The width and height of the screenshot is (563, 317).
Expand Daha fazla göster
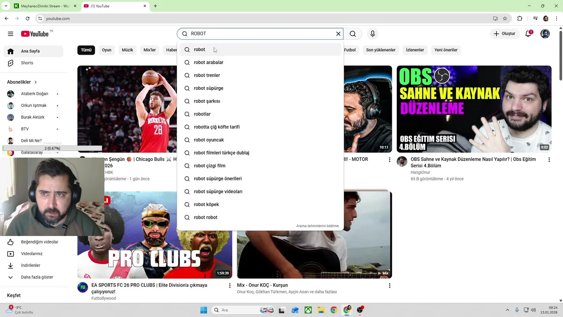tap(33, 277)
